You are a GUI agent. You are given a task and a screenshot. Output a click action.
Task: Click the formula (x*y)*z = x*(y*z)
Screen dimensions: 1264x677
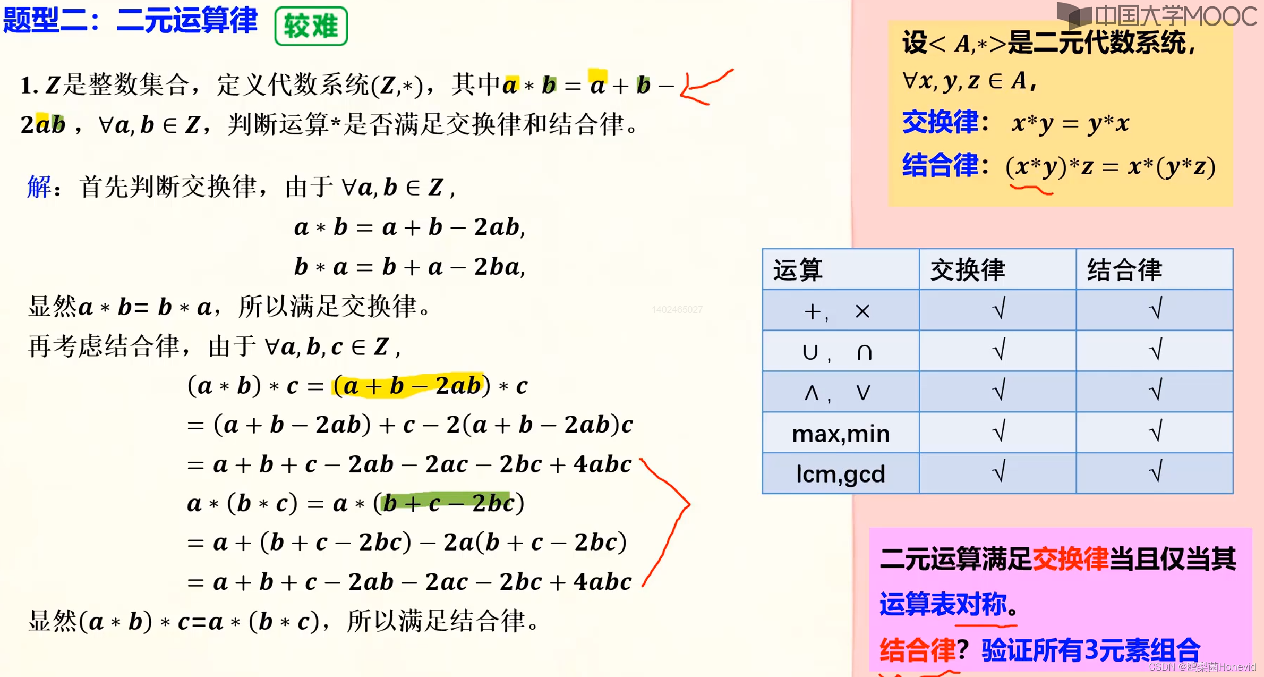pyautogui.click(x=1111, y=167)
